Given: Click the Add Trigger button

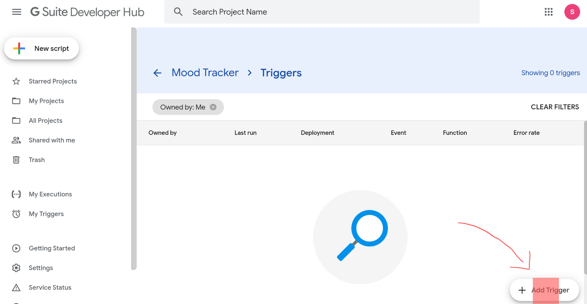Looking at the screenshot, I should [544, 290].
